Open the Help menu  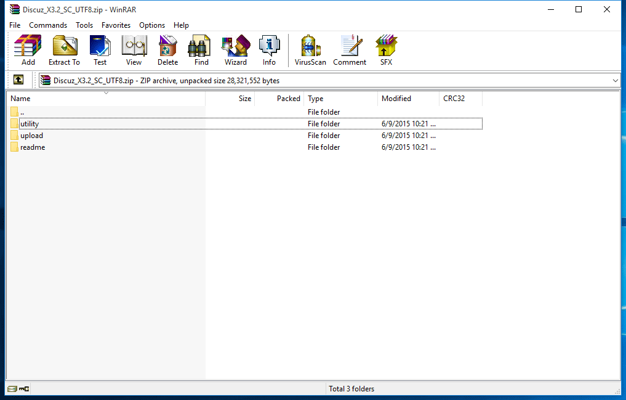pyautogui.click(x=181, y=25)
